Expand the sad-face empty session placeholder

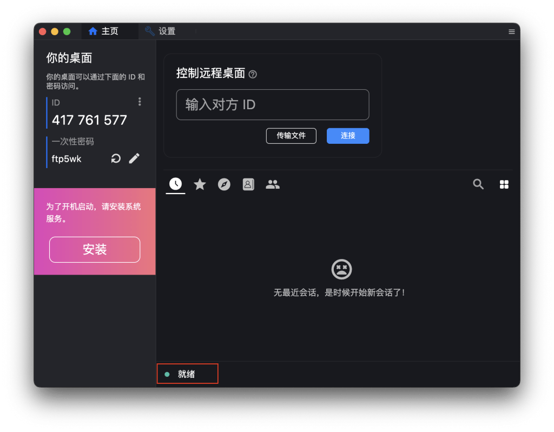tap(340, 270)
